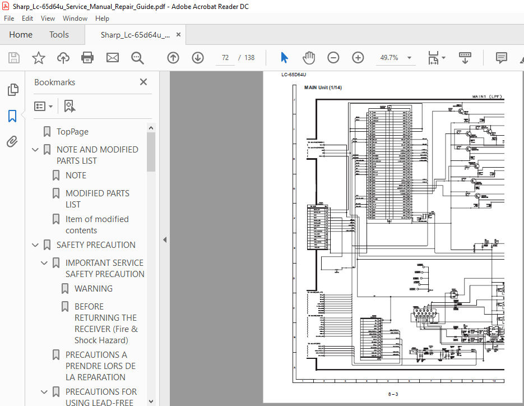The height and width of the screenshot is (406, 524).
Task: Close the Bookmarks panel
Action: click(x=143, y=82)
